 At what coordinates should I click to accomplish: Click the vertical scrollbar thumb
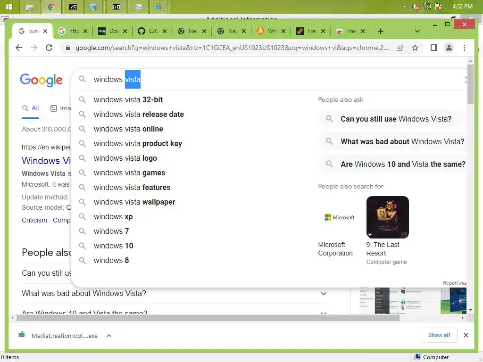470,84
